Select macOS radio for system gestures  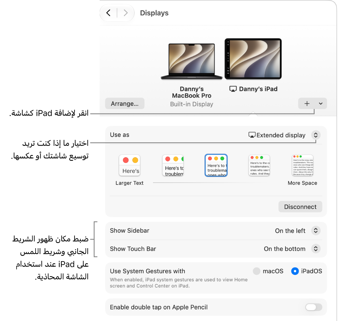[256, 271]
